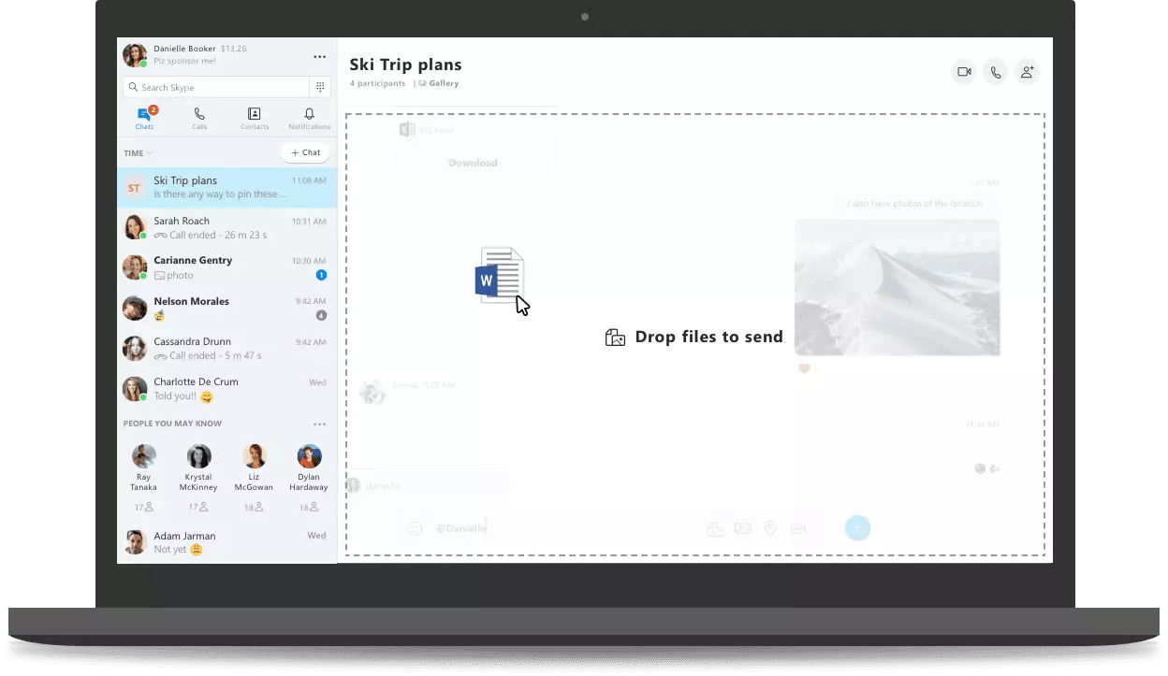Click the Search Skype field
The height and width of the screenshot is (676, 1168).
pyautogui.click(x=216, y=87)
